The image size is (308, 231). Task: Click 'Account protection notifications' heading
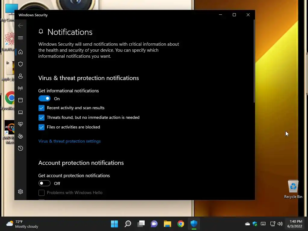tap(81, 163)
